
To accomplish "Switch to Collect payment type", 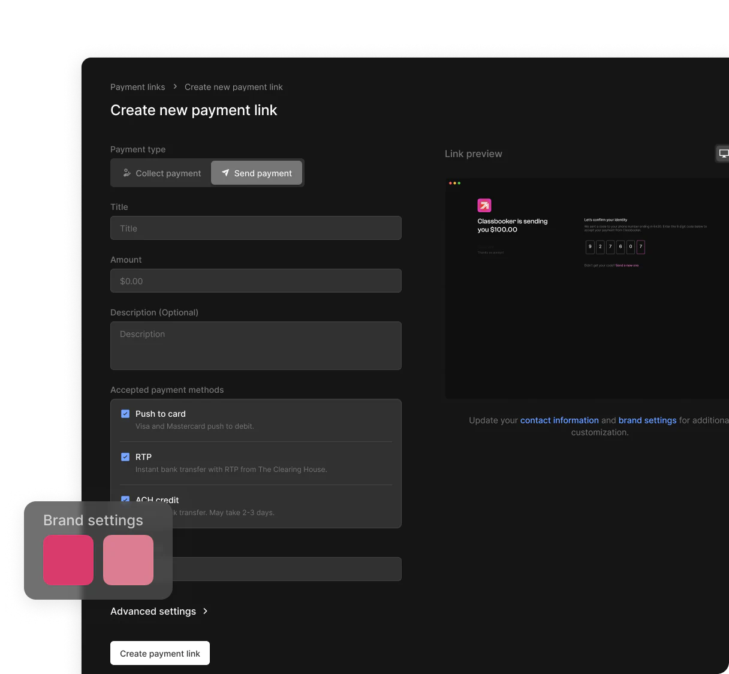I will tap(162, 173).
